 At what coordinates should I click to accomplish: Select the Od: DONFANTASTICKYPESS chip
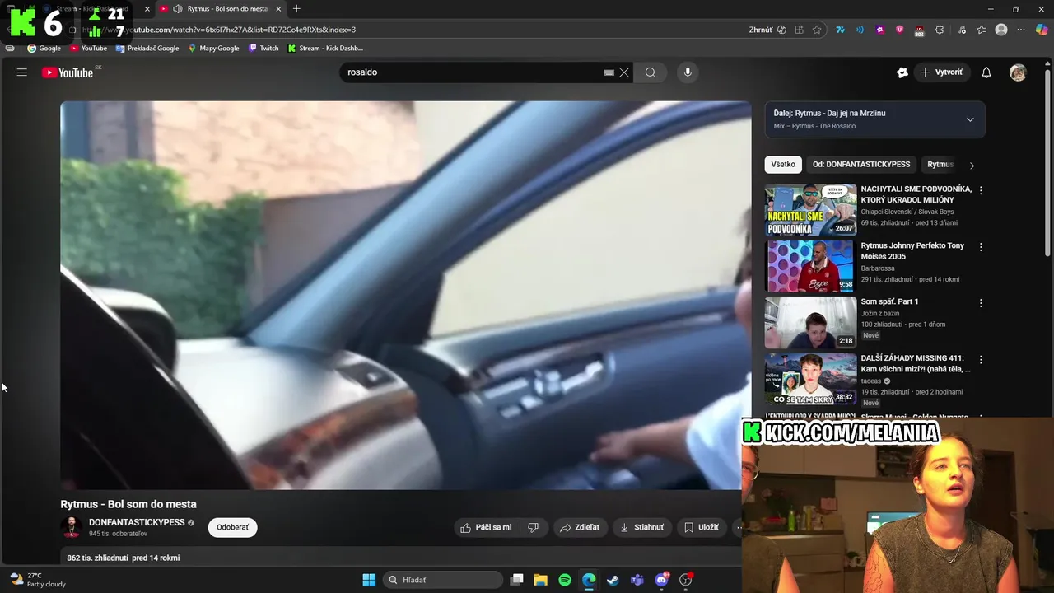pyautogui.click(x=861, y=164)
